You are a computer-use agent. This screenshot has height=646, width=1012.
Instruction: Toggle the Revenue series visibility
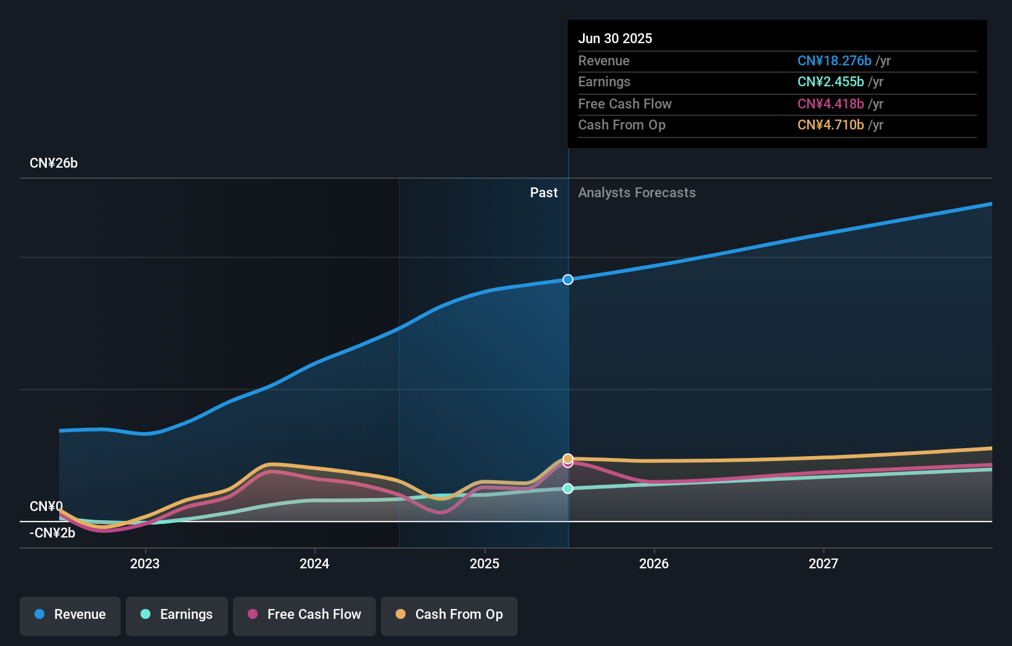pos(70,615)
